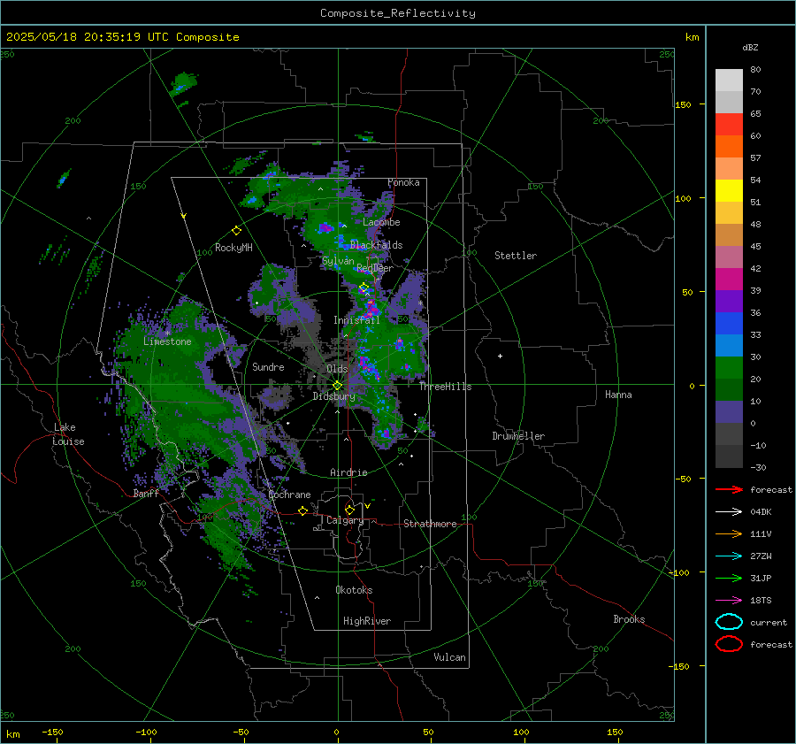Click the ThreeHills town label

click(445, 387)
